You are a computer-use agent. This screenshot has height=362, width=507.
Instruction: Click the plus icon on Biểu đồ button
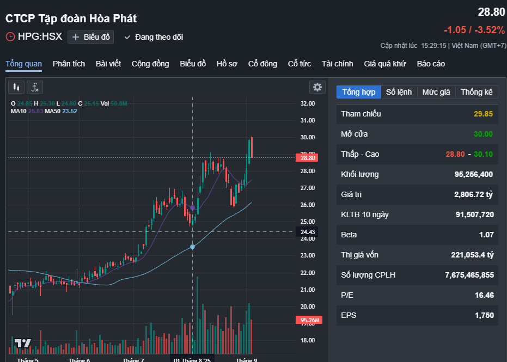pyautogui.click(x=76, y=37)
